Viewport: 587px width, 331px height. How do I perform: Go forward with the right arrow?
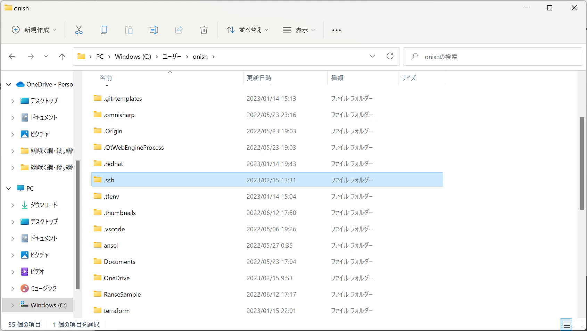[x=31, y=56]
